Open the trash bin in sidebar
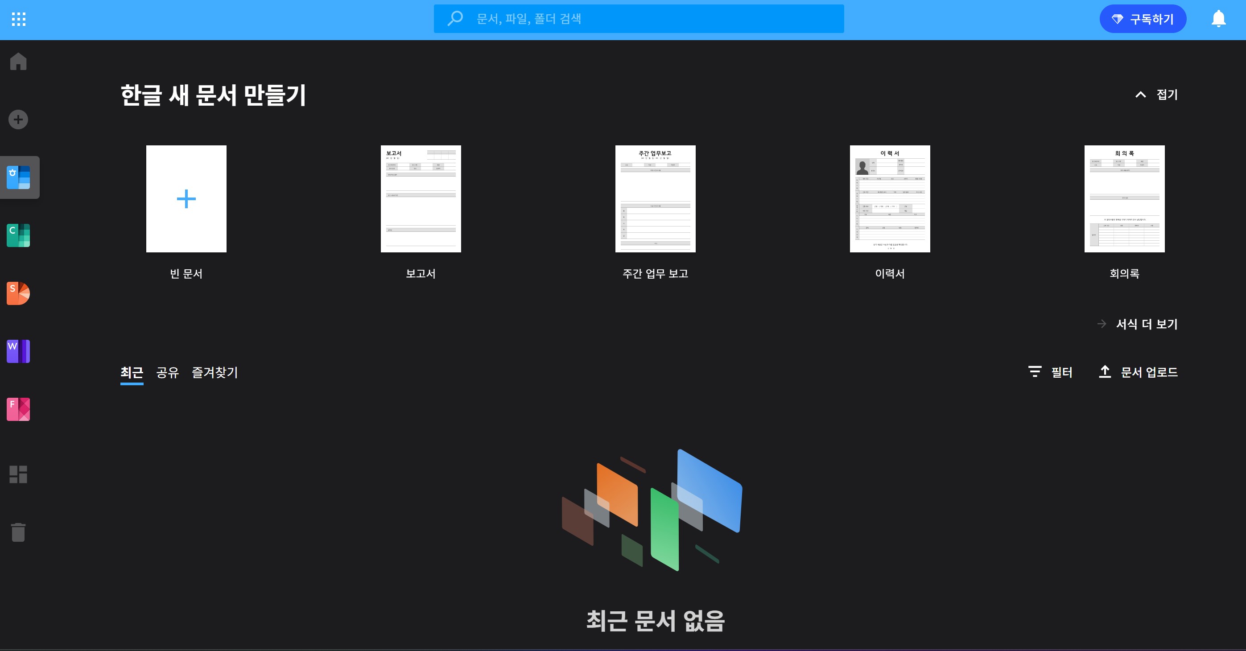This screenshot has height=651, width=1246. tap(18, 532)
